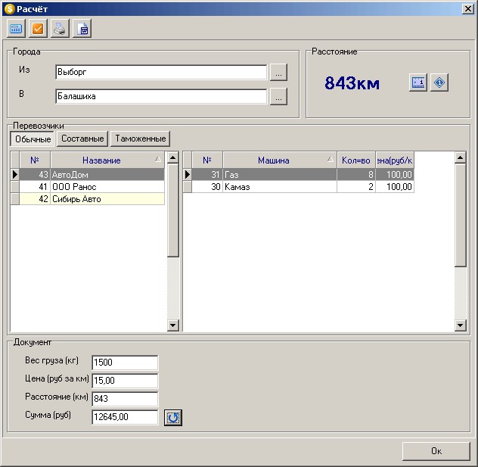Click the price (руб/к) column header
This screenshot has height=467, width=478.
[395, 160]
